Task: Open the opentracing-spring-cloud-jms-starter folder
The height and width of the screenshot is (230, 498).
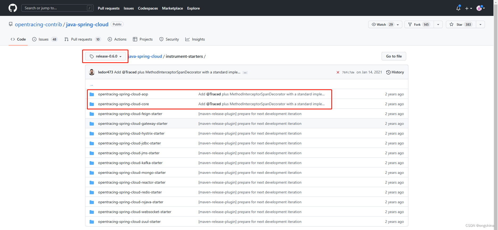Action: [x=129, y=153]
